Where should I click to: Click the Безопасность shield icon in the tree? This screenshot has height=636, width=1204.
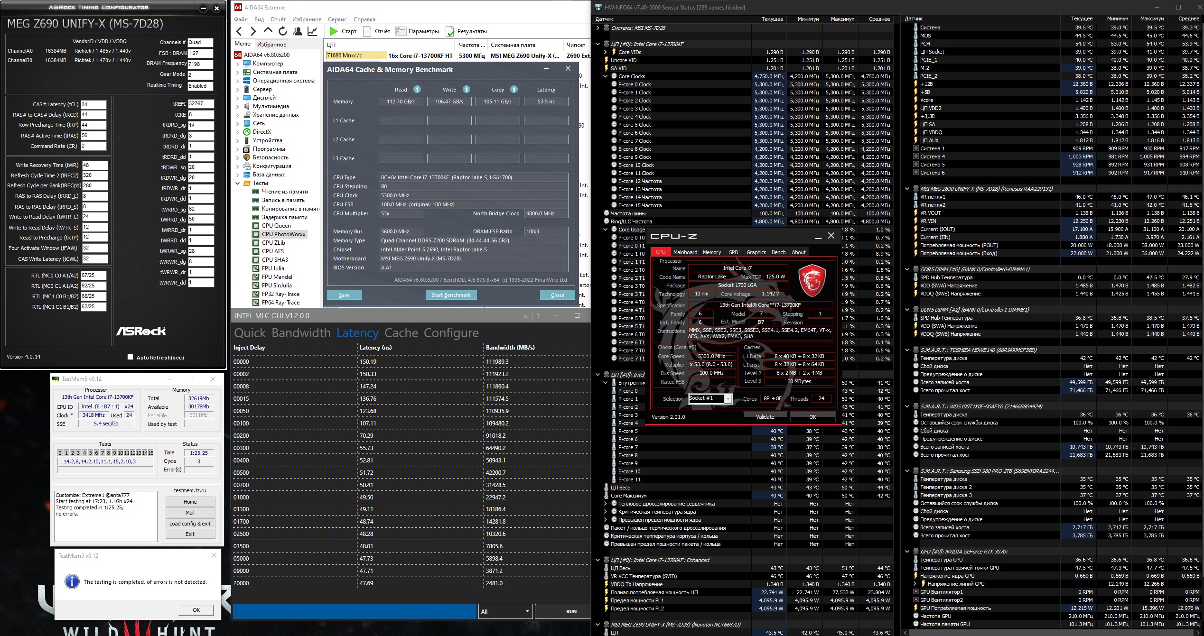247,157
